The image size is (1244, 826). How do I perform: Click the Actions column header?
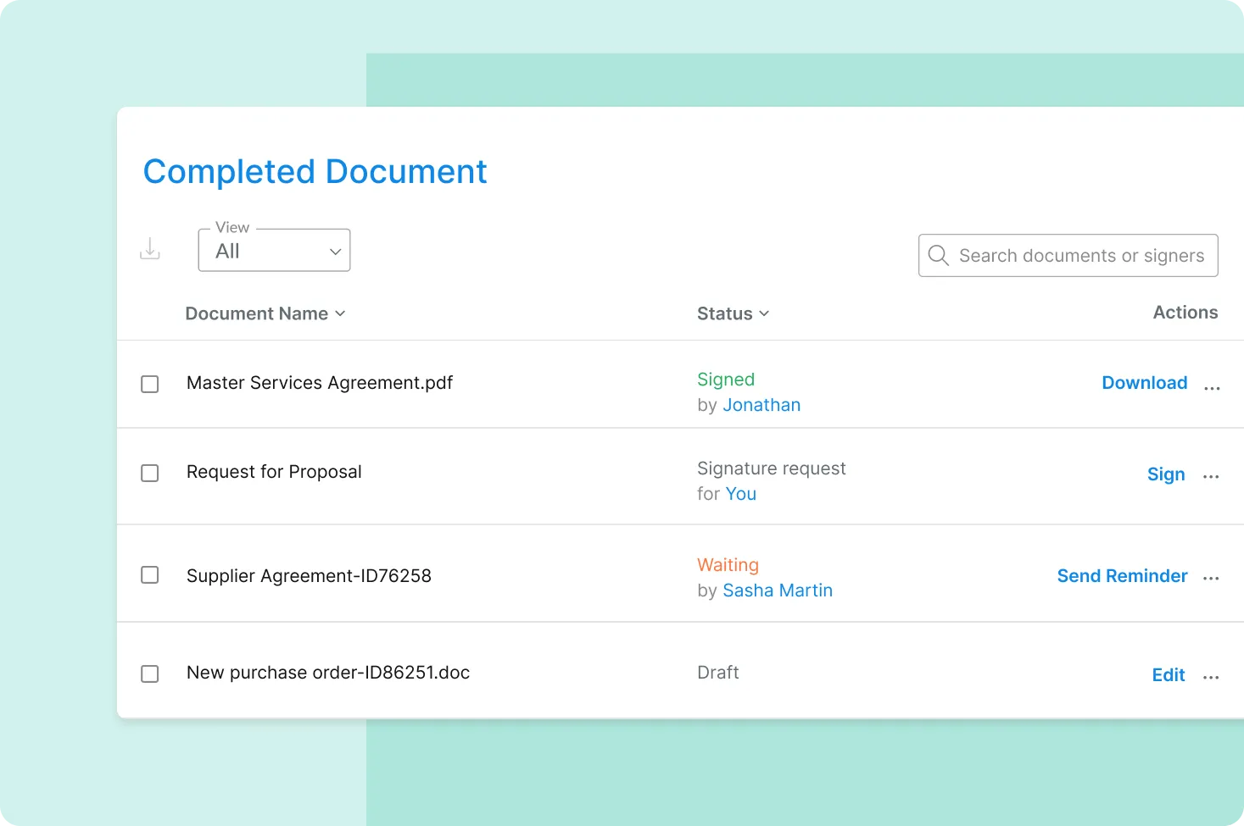coord(1185,312)
